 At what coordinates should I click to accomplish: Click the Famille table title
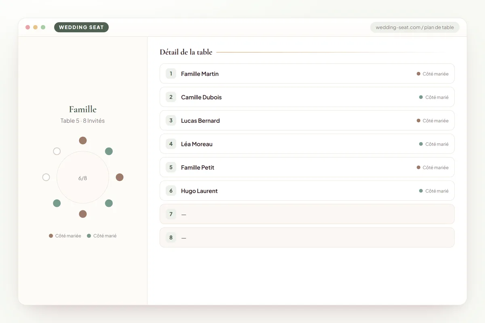83,109
